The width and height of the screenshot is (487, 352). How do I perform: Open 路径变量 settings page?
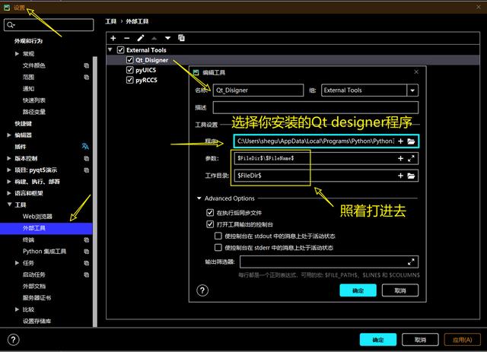pos(34,112)
